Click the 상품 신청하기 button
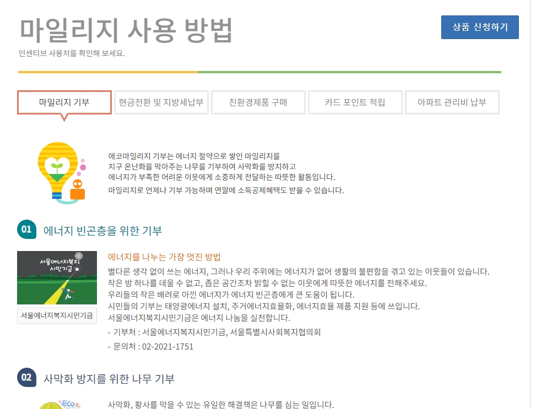 tap(479, 27)
